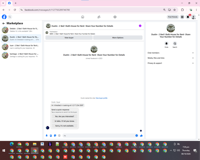Screen dimensions: 200x160
Task: Open the View buyer profile link
Action: [x=102, y=98]
